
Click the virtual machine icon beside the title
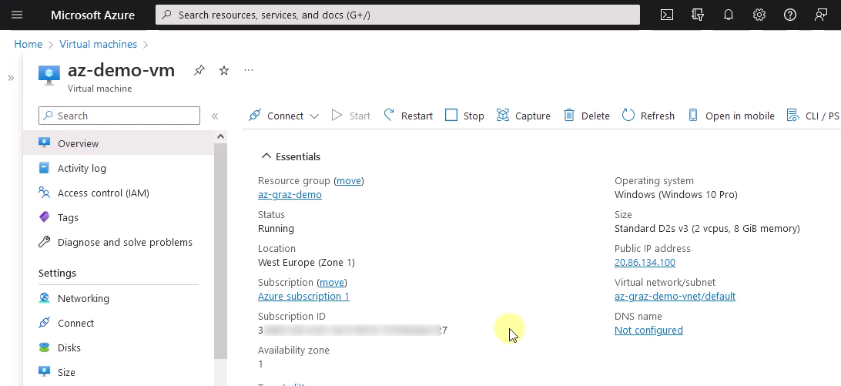tap(49, 76)
